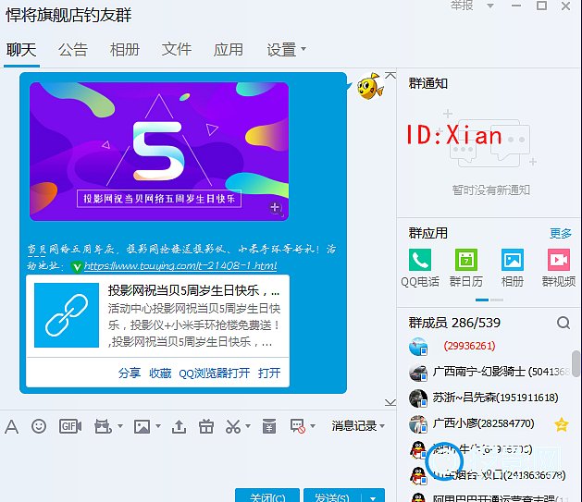Click the green V verified icon before URL
Image resolution: width=582 pixels, height=502 pixels.
pos(77,266)
